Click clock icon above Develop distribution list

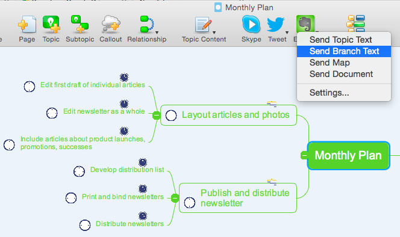(x=143, y=162)
